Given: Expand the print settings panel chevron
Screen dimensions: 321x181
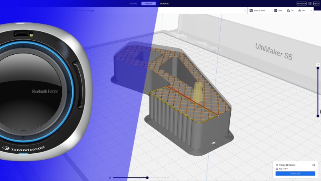Looking at the screenshot, I should [311, 10].
